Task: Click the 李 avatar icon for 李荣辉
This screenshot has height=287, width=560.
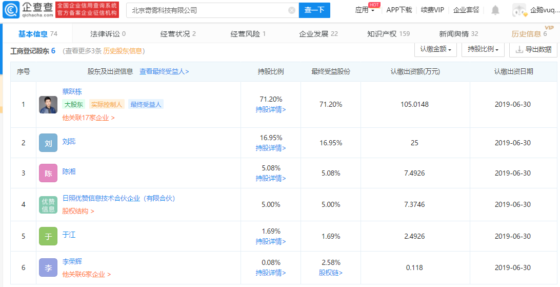Action: pyautogui.click(x=48, y=267)
